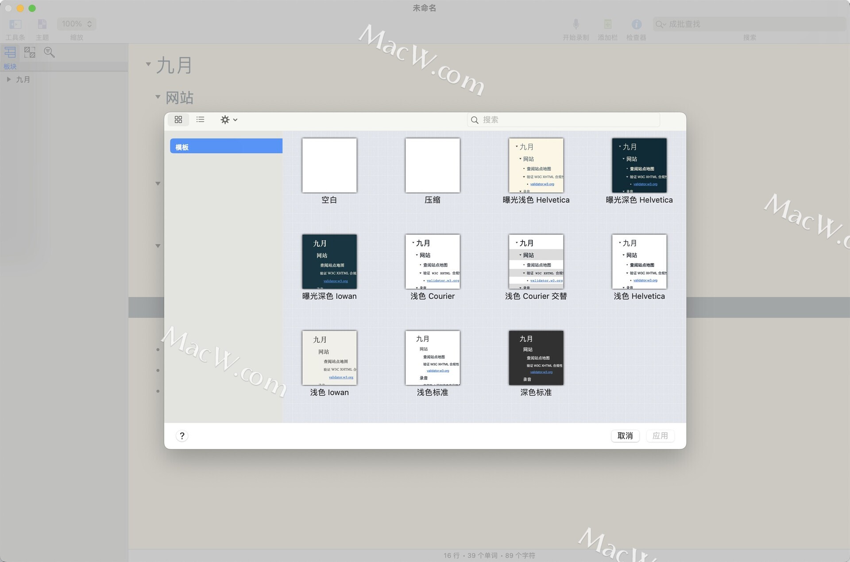Viewport: 850px width, 562px height.
Task: Open the sidebar search magnifier tab
Action: pyautogui.click(x=49, y=52)
